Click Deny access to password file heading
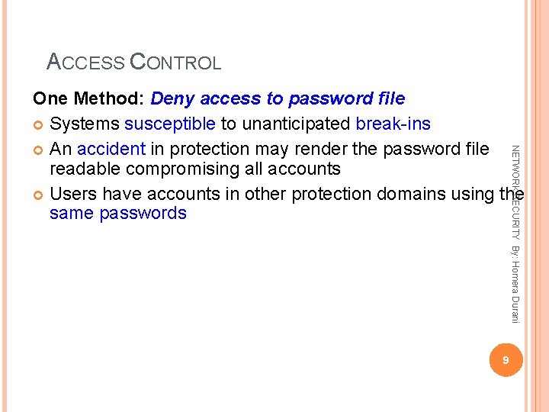This screenshot has height=412, width=549. coord(278,98)
